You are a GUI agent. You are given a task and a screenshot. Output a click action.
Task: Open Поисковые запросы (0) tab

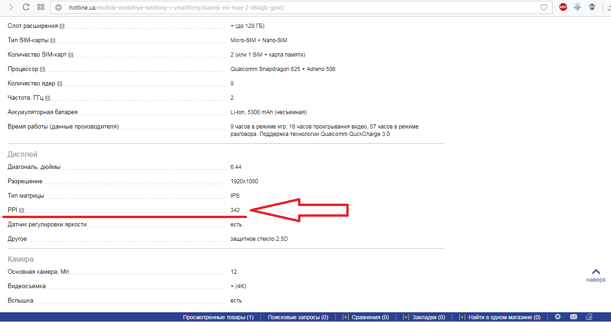(298, 317)
